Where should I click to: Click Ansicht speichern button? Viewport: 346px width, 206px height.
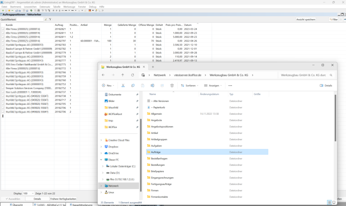coord(306,19)
